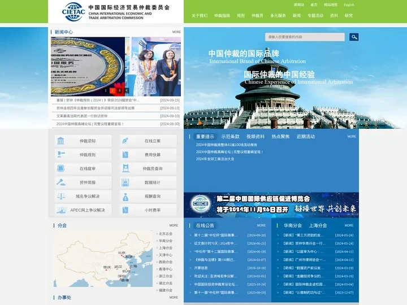Viewport: 407px width, 305px height.
Task: Select 天津中心 in the branch list
Action: click(165, 255)
